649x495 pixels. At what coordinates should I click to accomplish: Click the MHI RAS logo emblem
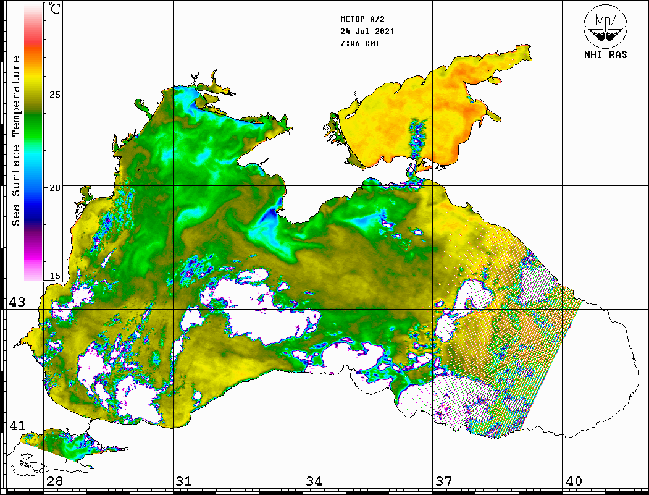coord(606,26)
